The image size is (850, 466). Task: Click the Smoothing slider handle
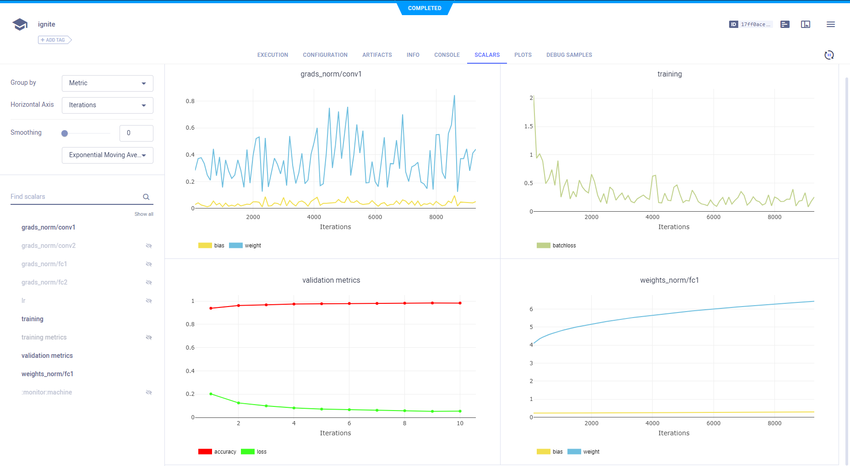pos(65,133)
